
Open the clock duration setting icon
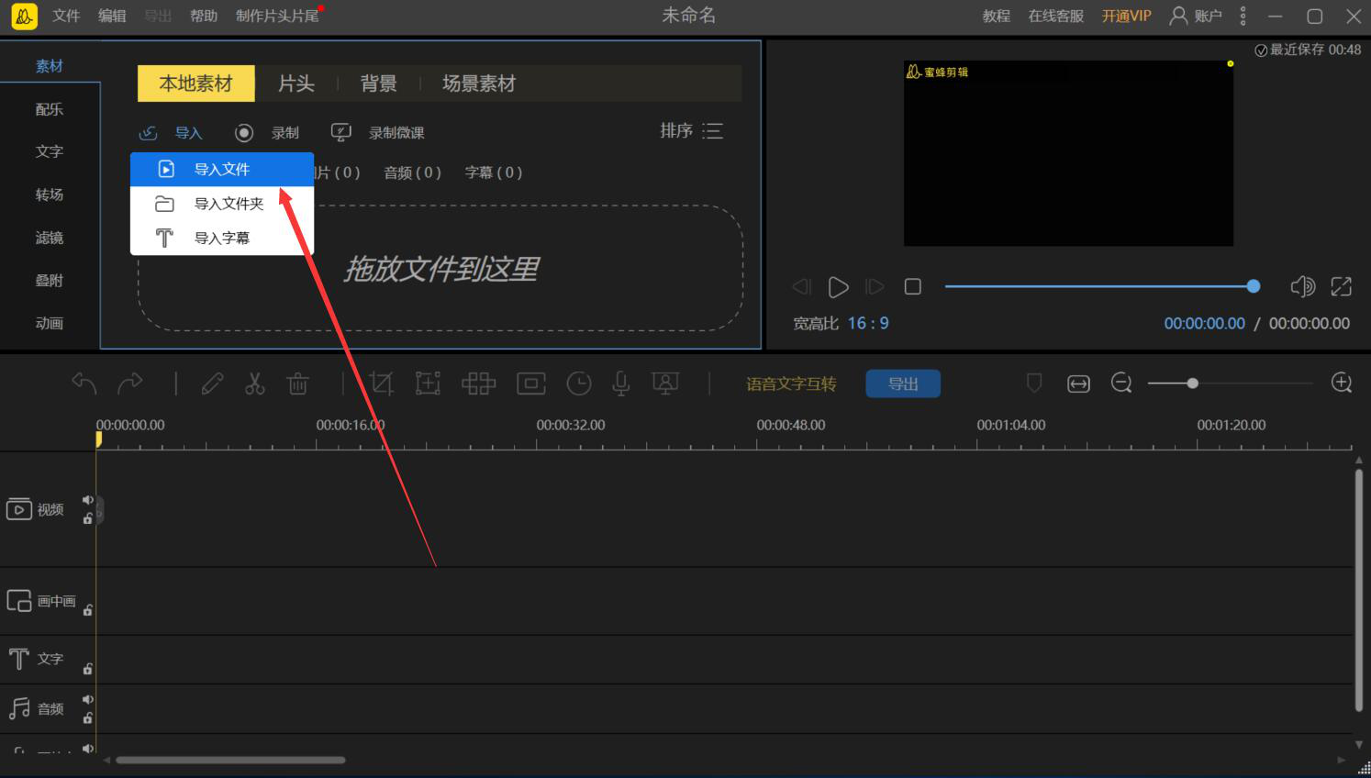579,383
